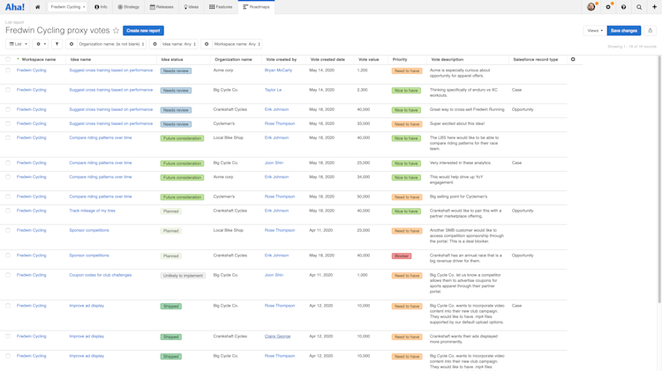The height and width of the screenshot is (371, 662).
Task: Check the Track mileage of my tires row
Action: click(x=8, y=211)
